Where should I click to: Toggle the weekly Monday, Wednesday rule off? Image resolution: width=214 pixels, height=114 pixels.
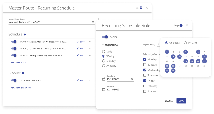(14, 42)
